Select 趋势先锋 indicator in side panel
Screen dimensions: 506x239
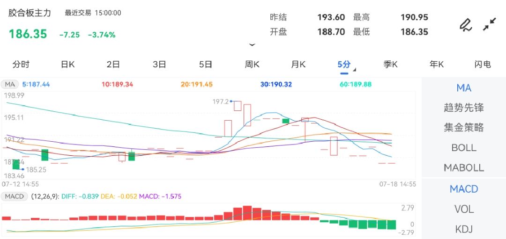coord(463,108)
